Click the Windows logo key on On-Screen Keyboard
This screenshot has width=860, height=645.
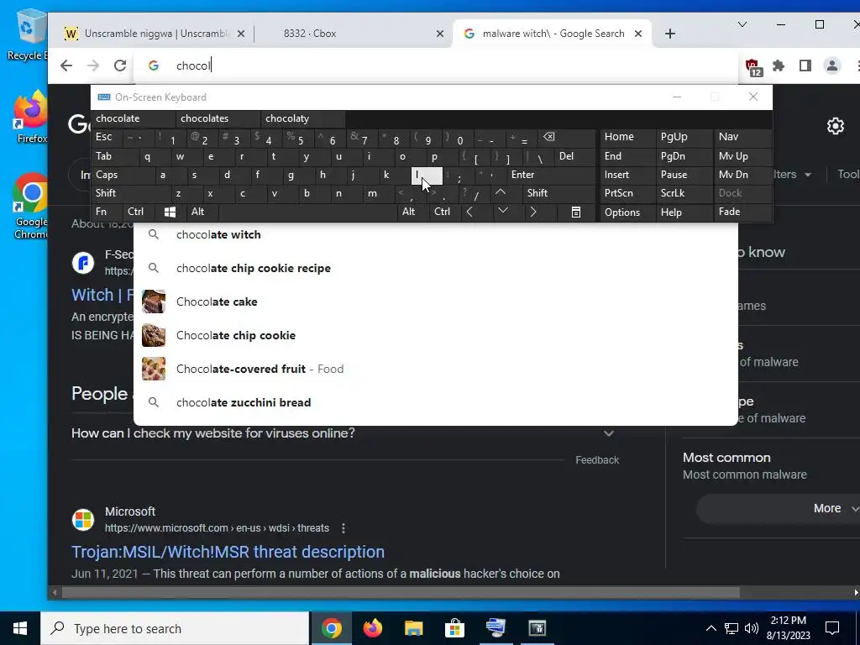(x=170, y=212)
